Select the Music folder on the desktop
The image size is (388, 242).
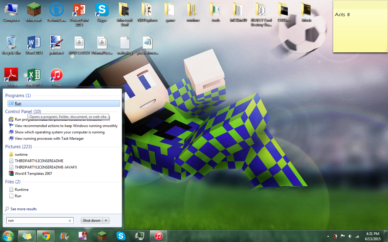click(307, 12)
